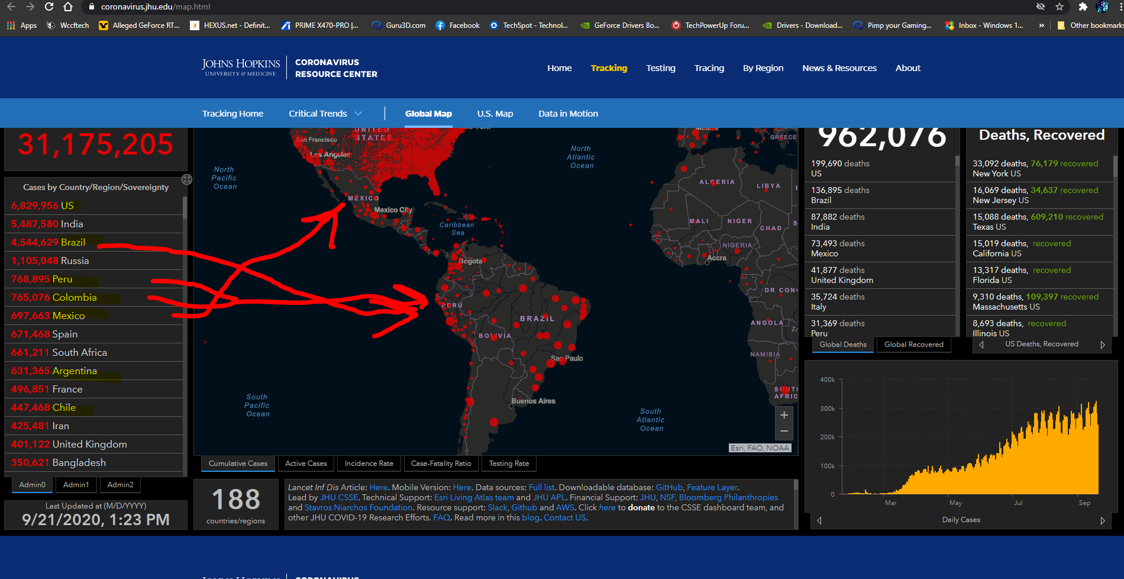The width and height of the screenshot is (1124, 579).
Task: Click the Johns Hopkins University logo
Action: click(x=241, y=67)
